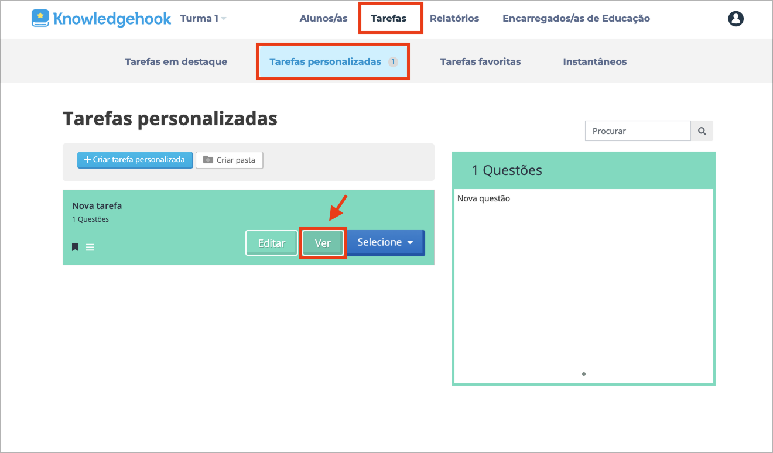Open Encarregados/as de Educação menu

click(x=576, y=19)
